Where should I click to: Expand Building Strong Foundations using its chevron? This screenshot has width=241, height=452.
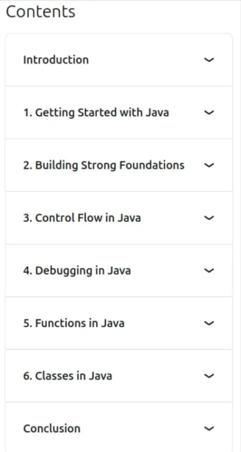click(209, 165)
